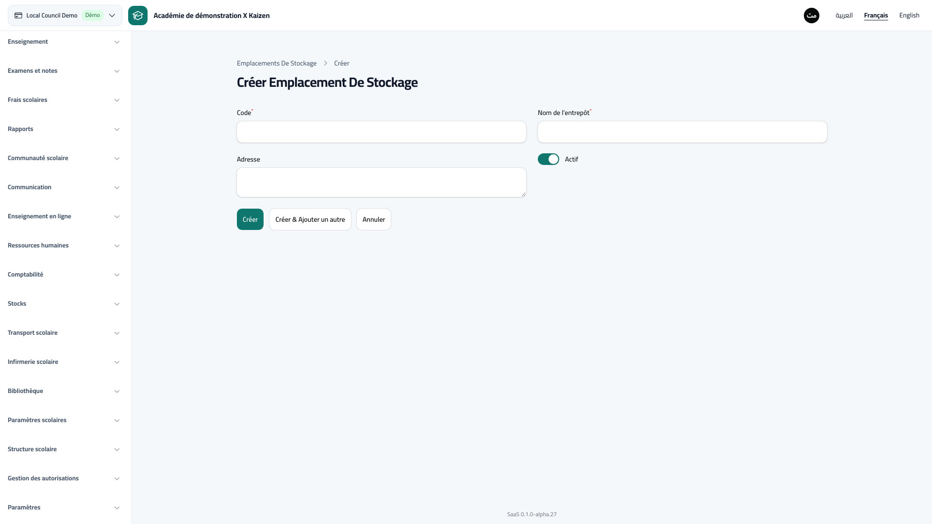The height and width of the screenshot is (524, 932).
Task: Go to Emplacements De Stockage breadcrumb
Action: tap(277, 63)
